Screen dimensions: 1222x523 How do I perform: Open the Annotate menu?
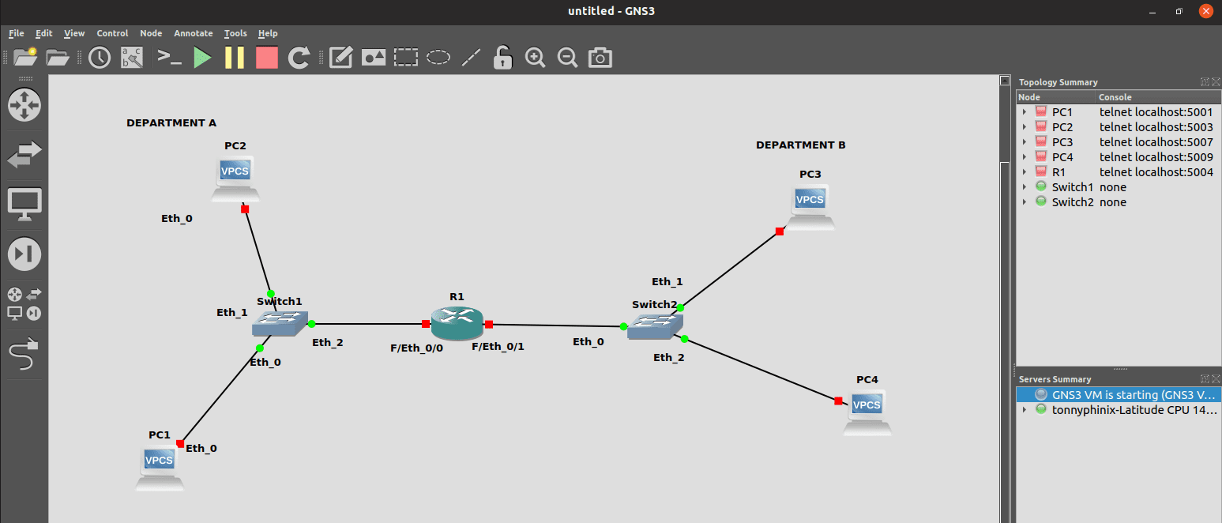[194, 33]
